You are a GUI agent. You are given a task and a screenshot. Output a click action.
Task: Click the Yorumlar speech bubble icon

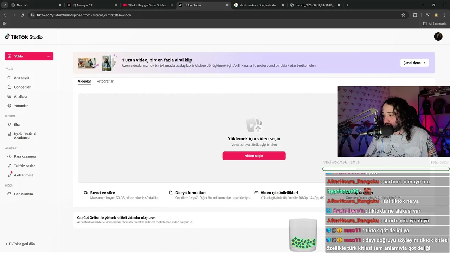tap(9, 106)
